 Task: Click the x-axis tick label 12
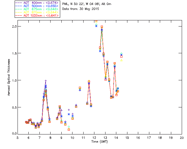(94, 138)
